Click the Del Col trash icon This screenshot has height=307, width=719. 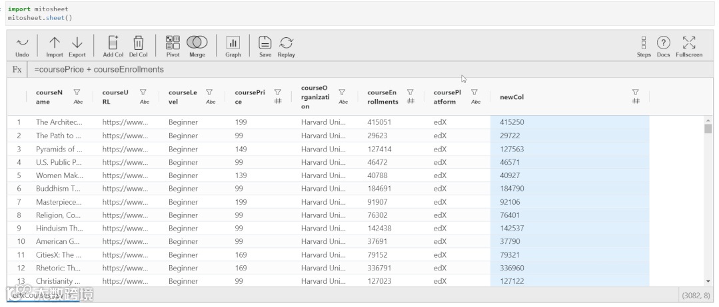[x=139, y=43]
